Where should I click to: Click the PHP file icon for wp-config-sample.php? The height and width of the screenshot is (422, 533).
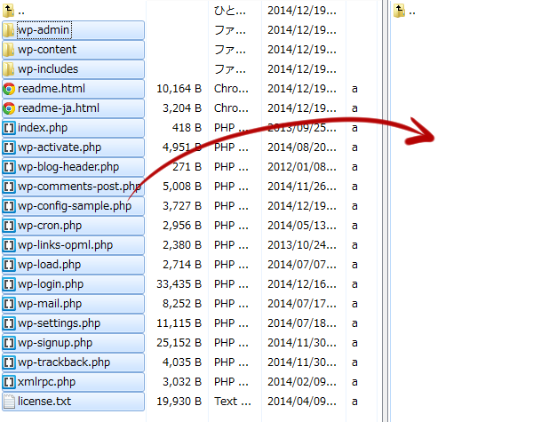pos(9,206)
